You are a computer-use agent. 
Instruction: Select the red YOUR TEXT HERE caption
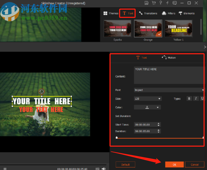coord(41,110)
